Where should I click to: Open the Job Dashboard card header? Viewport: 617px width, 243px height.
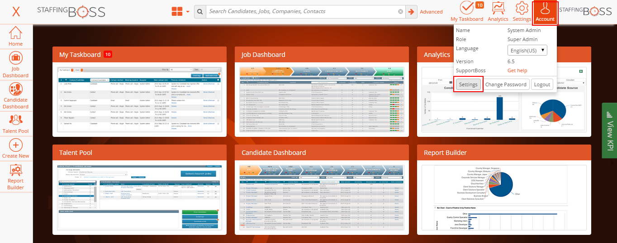(x=322, y=55)
